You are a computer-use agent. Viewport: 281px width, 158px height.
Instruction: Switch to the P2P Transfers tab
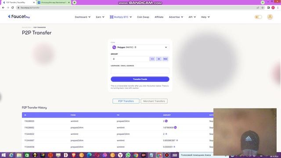tap(126, 101)
